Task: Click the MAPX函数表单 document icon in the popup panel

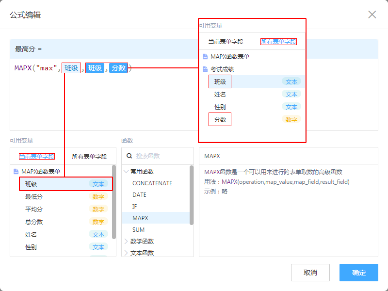Action: (x=205, y=57)
